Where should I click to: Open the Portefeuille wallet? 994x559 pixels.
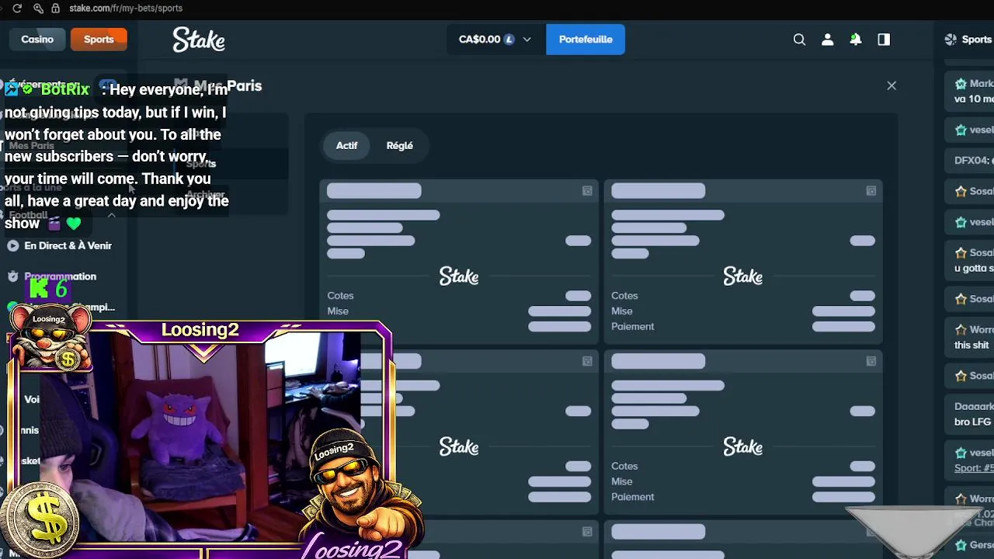(586, 40)
